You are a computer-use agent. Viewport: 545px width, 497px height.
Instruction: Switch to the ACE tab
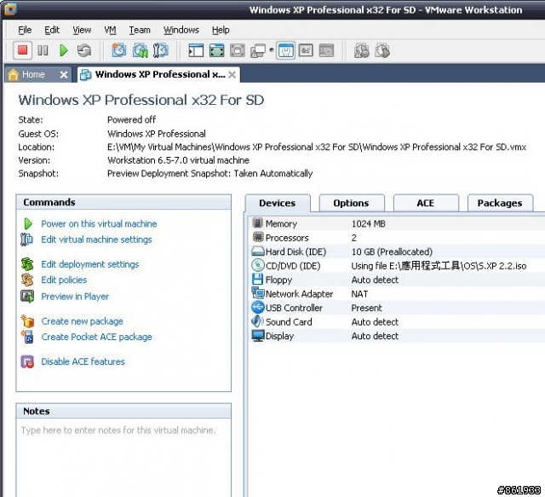tap(426, 203)
